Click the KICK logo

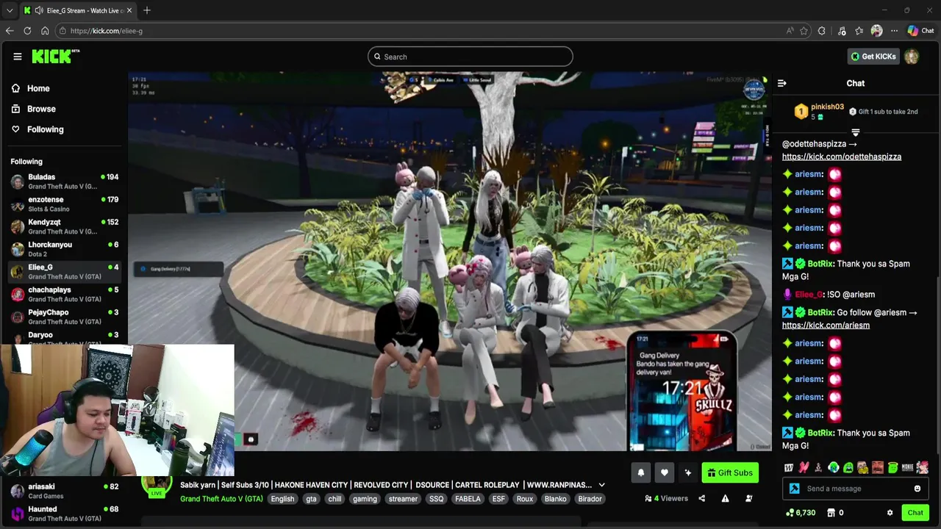[x=55, y=57]
